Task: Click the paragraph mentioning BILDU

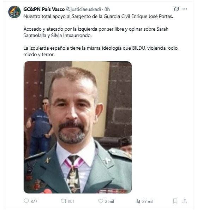Action: (101, 51)
